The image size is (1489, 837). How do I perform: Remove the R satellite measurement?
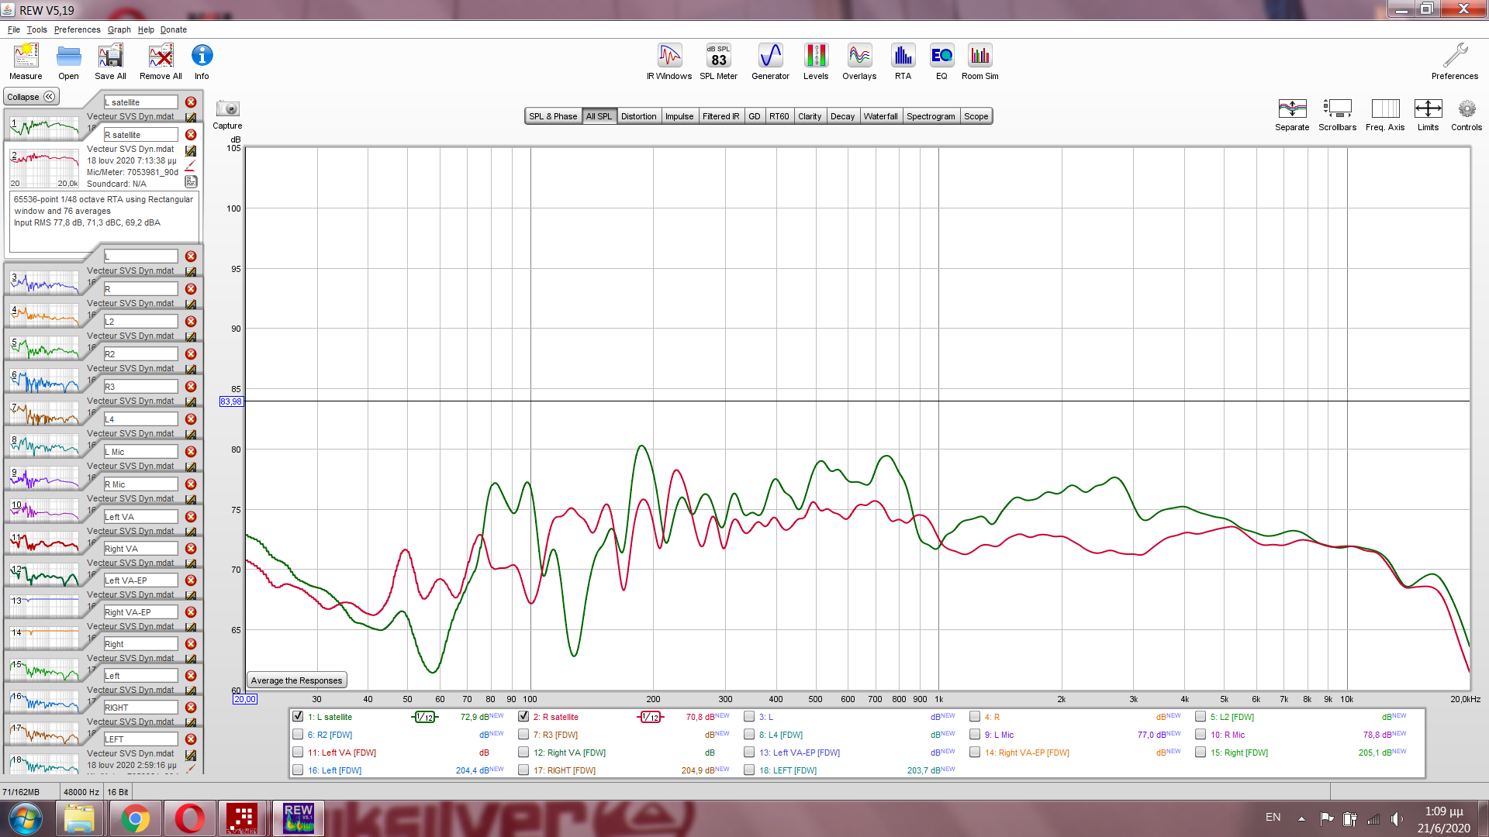(x=191, y=135)
